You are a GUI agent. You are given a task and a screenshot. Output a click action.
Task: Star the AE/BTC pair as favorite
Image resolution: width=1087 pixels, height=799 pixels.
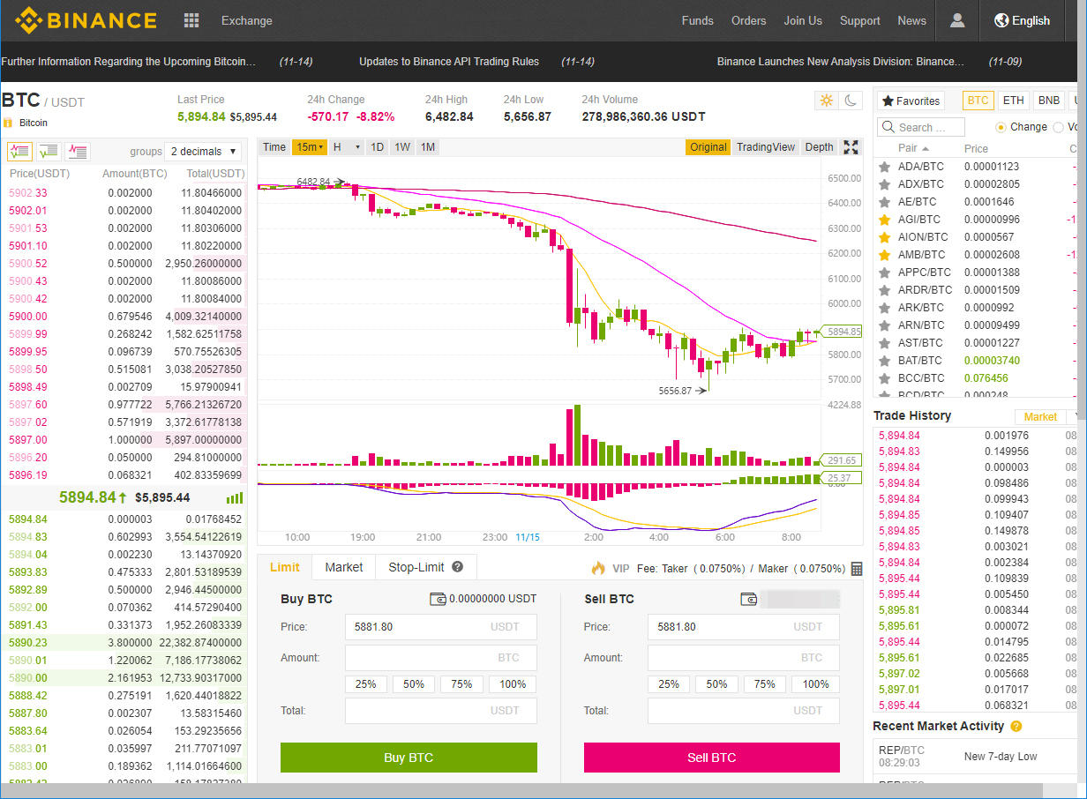[884, 202]
